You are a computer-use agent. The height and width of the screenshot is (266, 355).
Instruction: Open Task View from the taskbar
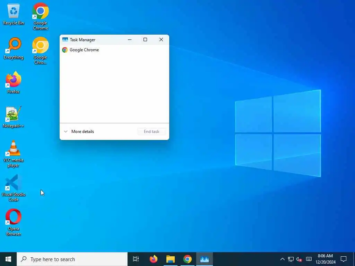[x=136, y=259]
